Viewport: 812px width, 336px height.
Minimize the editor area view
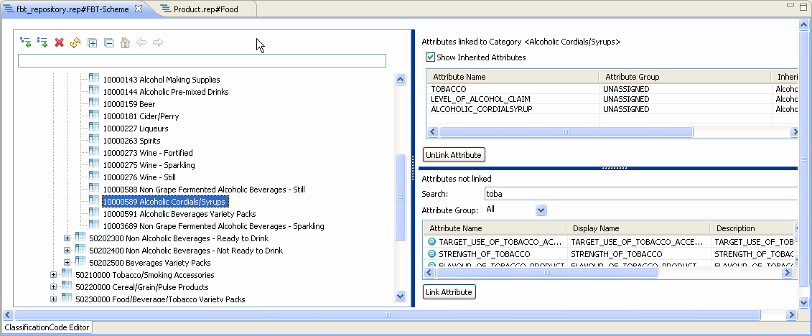coord(789,6)
